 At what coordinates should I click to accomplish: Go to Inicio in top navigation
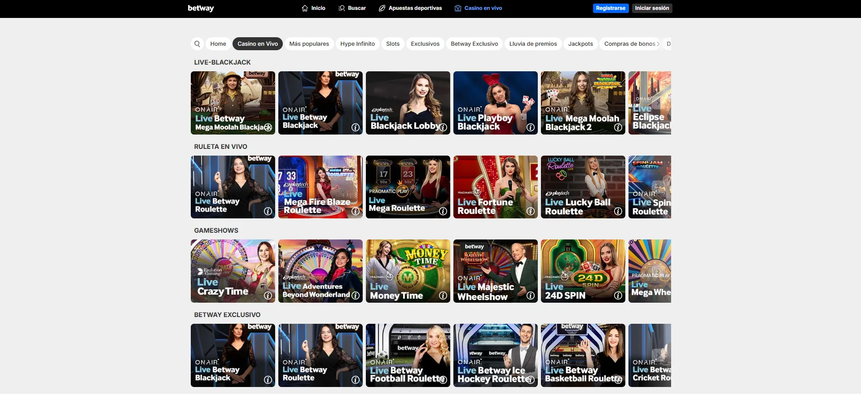tap(313, 8)
